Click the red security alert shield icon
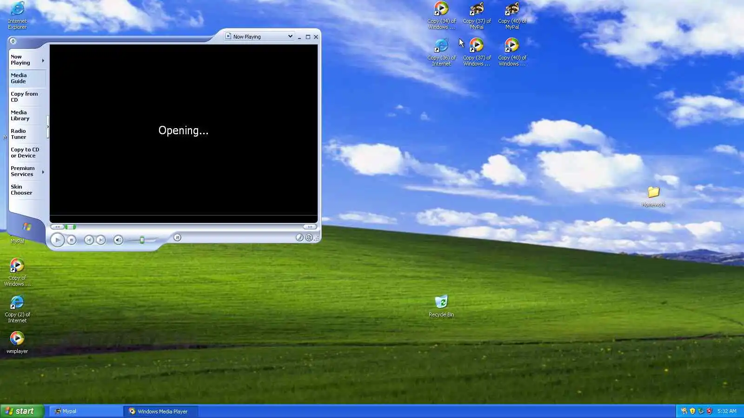Image resolution: width=744 pixels, height=418 pixels. (709, 411)
